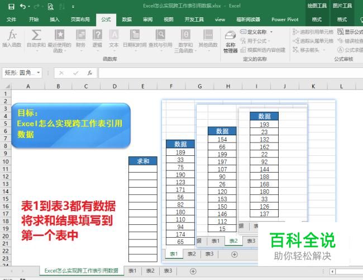Open the Print Preview icon in quick access toolbar

(50, 7)
